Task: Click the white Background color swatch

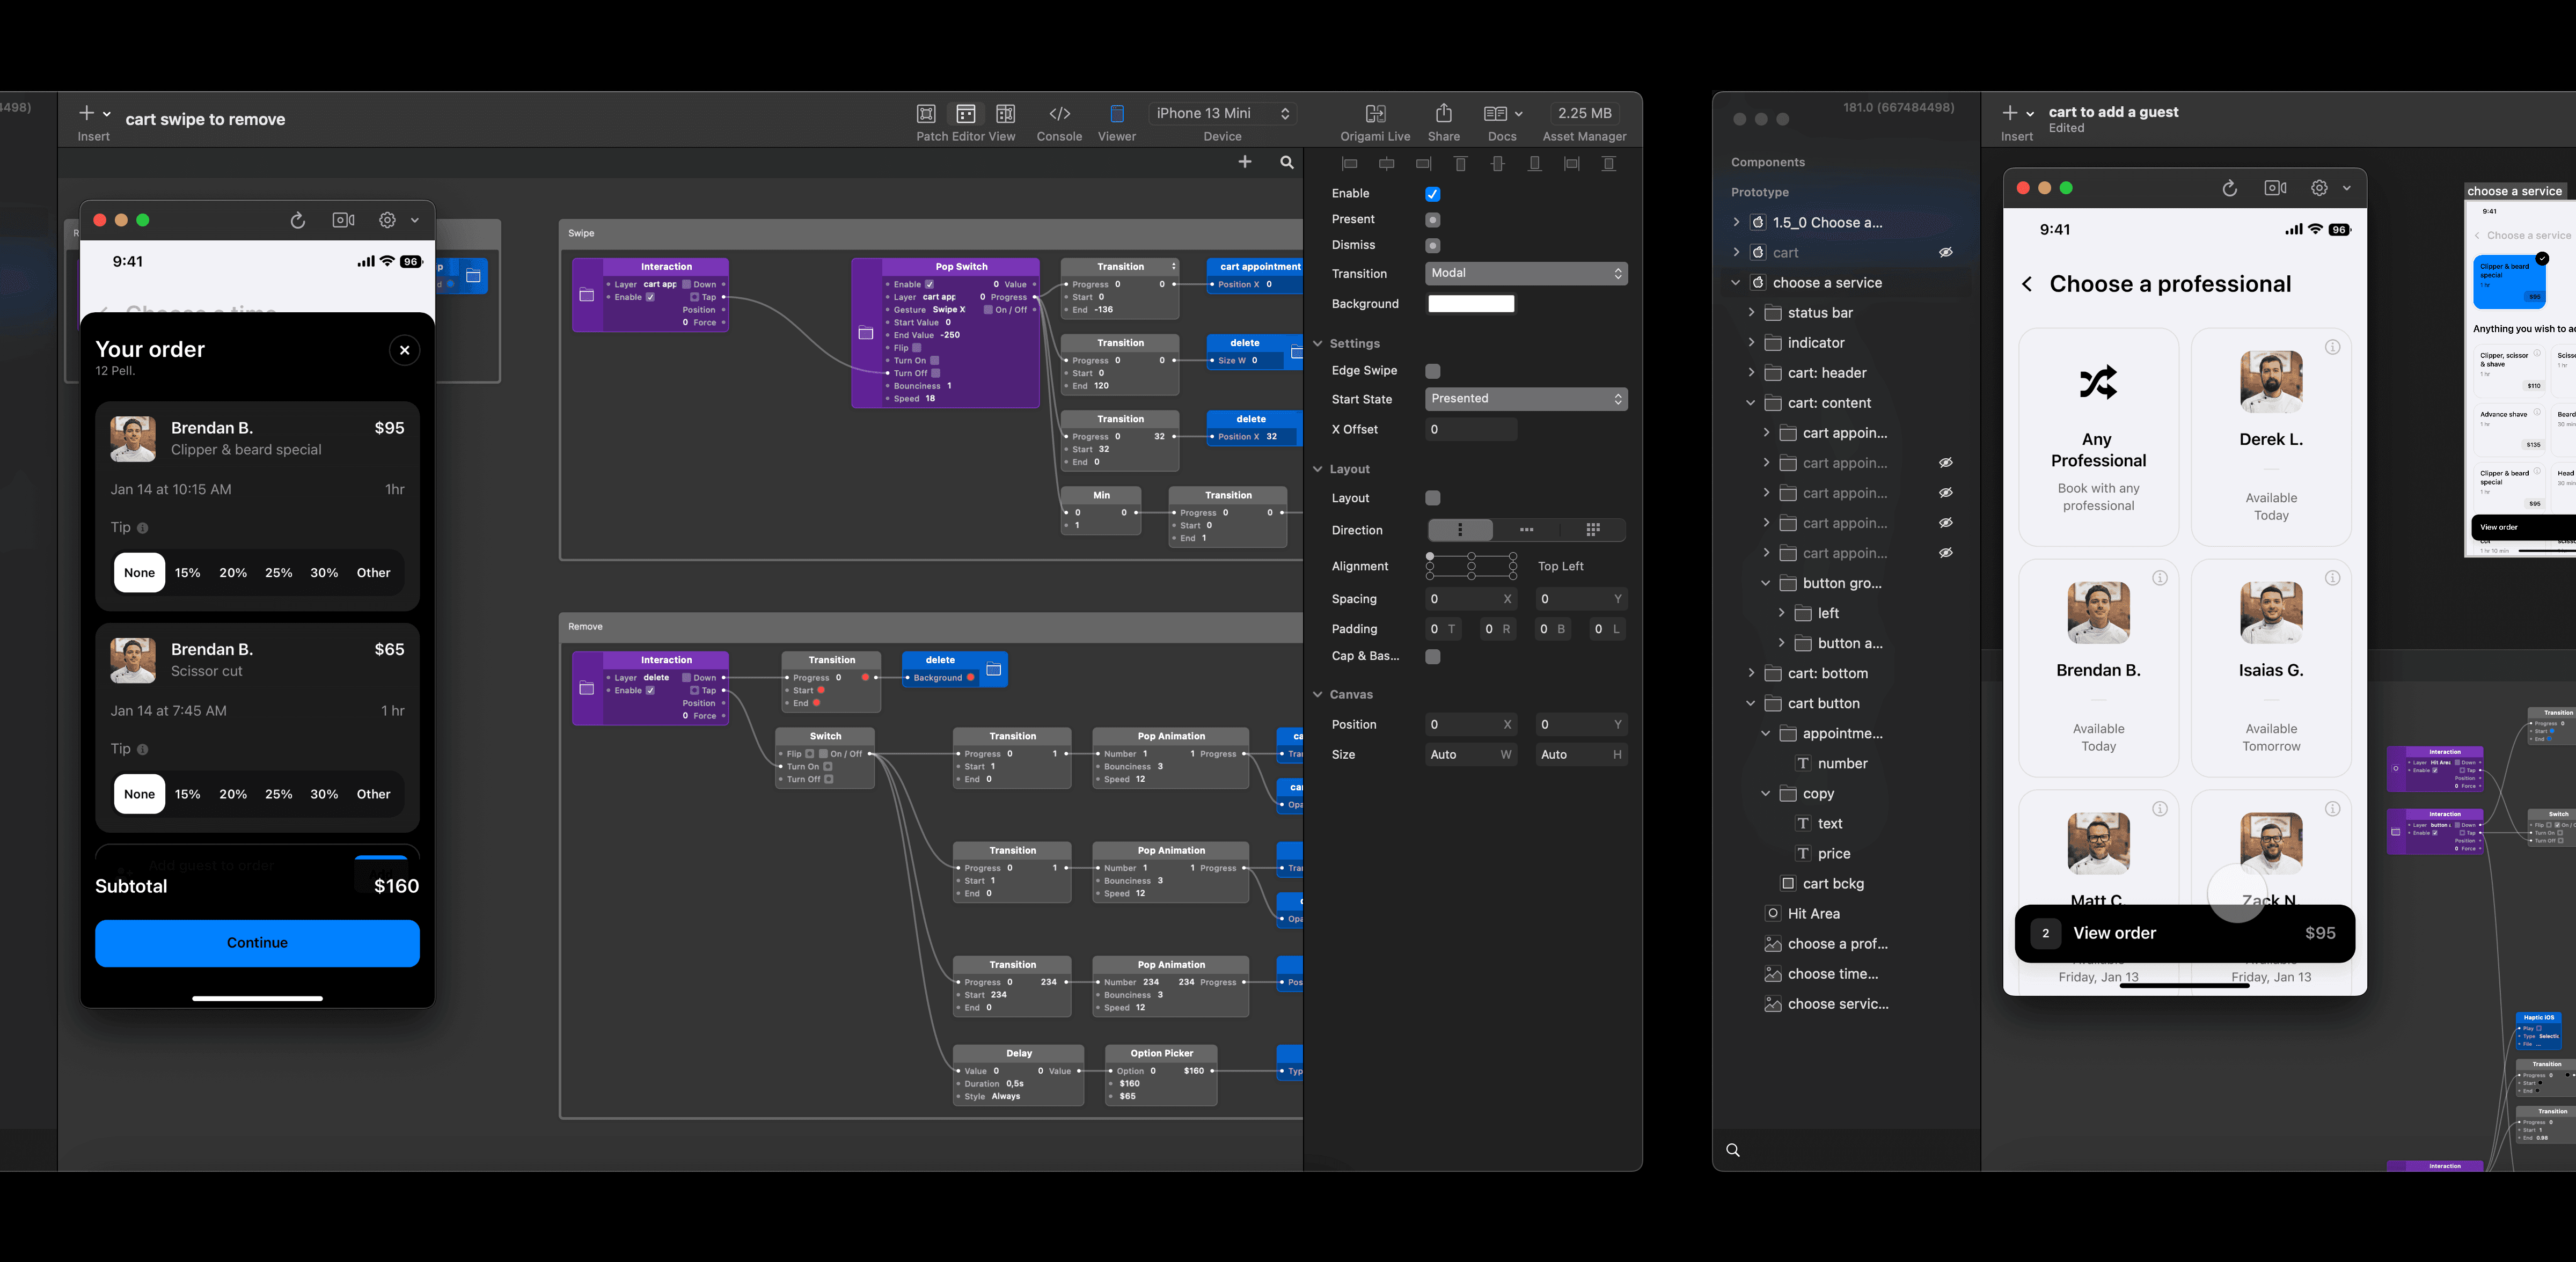Action: click(1470, 304)
